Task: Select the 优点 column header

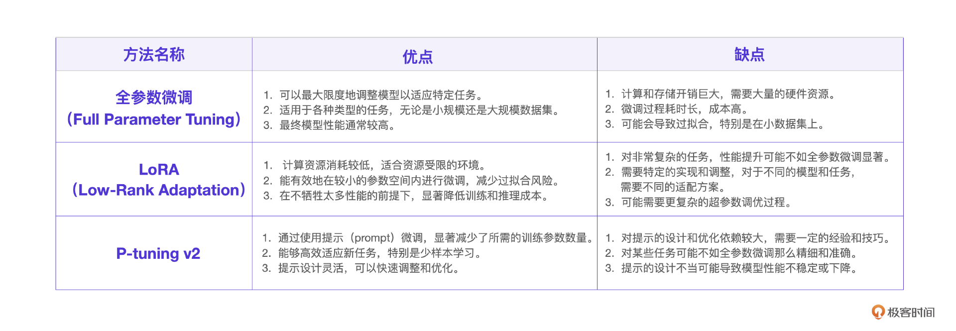Action: pyautogui.click(x=417, y=57)
